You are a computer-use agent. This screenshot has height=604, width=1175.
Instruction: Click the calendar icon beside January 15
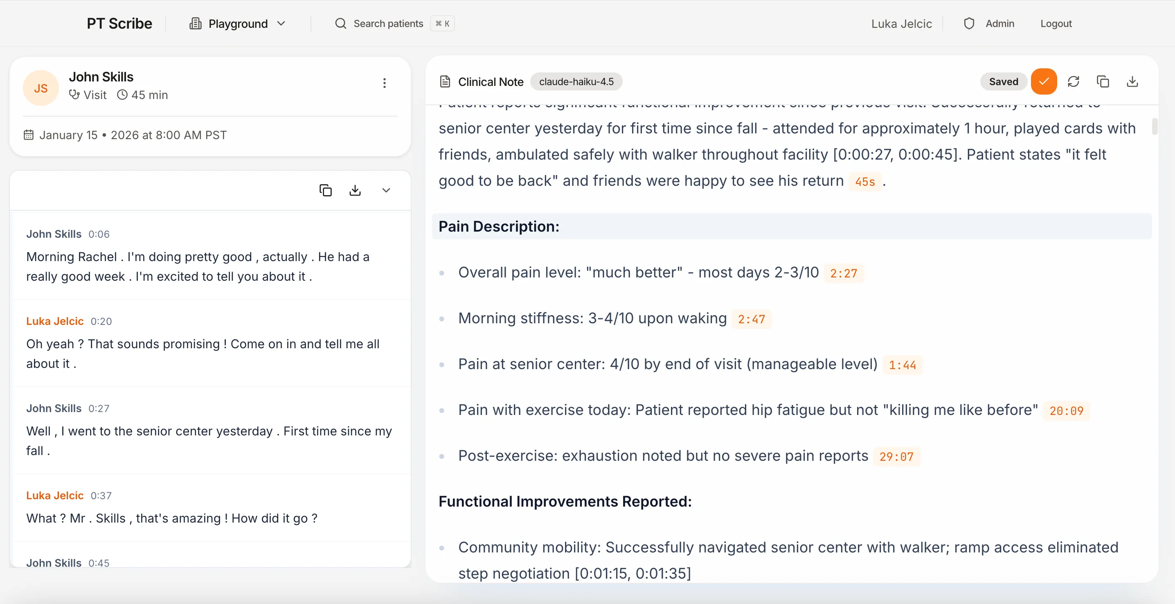click(x=28, y=134)
